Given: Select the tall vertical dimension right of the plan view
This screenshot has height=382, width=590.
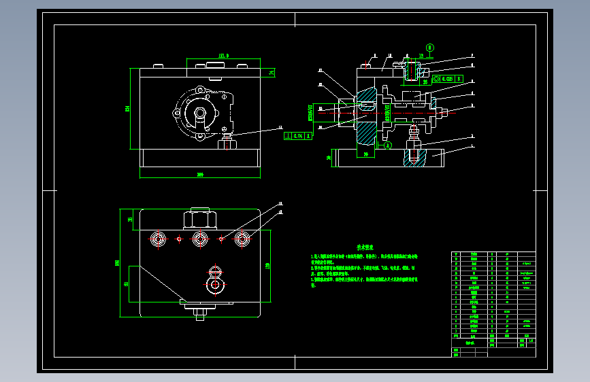Looking at the screenshot, I should pos(267,266).
